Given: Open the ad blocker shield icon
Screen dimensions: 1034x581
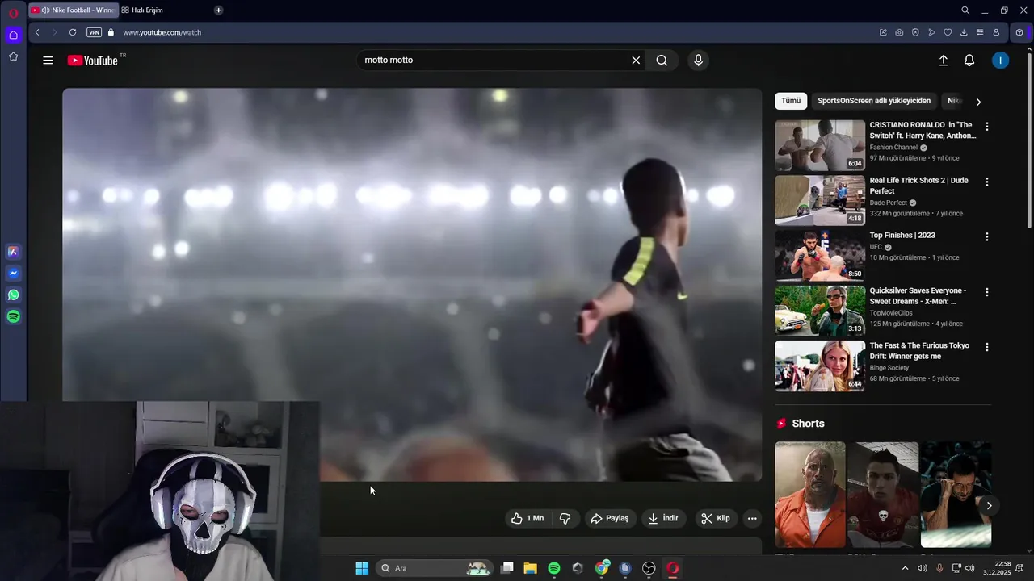Looking at the screenshot, I should point(915,32).
